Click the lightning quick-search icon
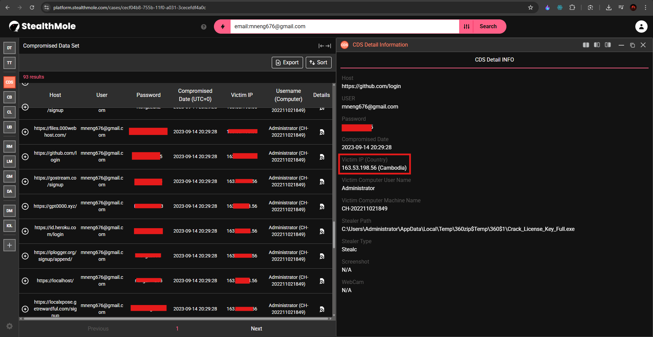The height and width of the screenshot is (337, 653). pyautogui.click(x=223, y=27)
